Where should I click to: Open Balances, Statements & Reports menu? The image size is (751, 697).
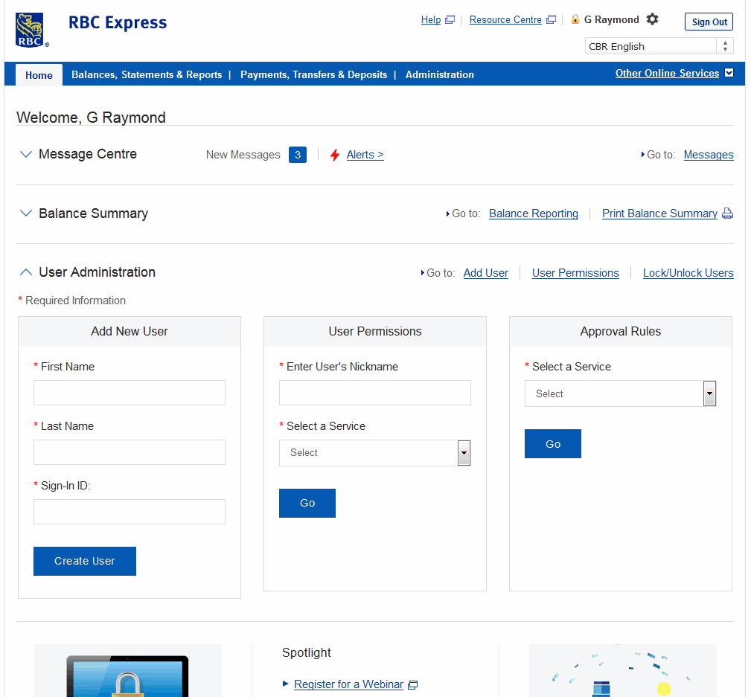(x=147, y=74)
